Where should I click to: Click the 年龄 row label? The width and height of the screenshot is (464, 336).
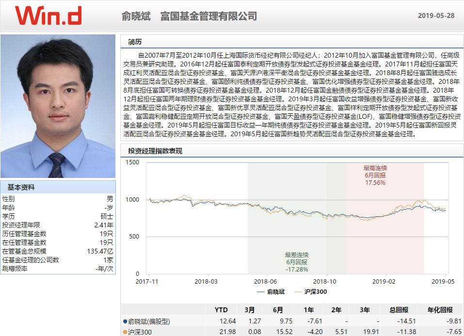pos(8,208)
